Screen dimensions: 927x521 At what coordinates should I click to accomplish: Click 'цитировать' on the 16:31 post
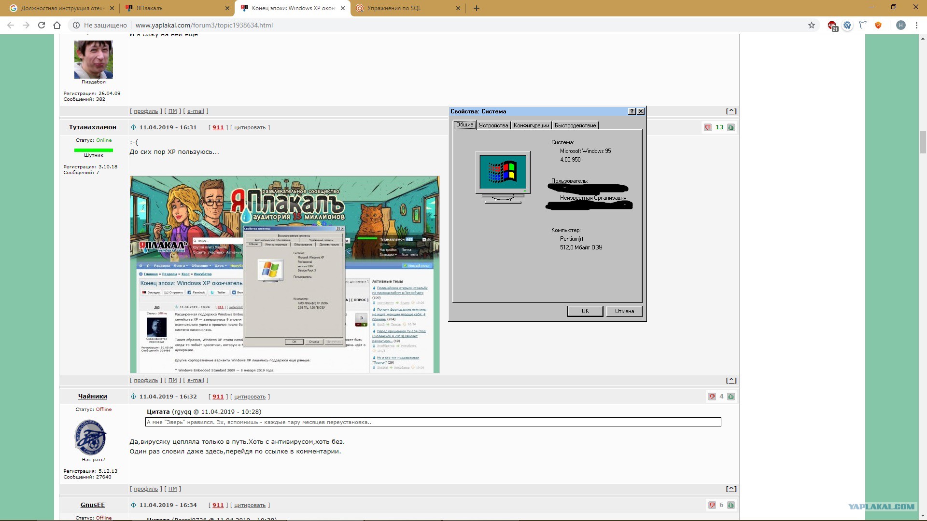(250, 127)
